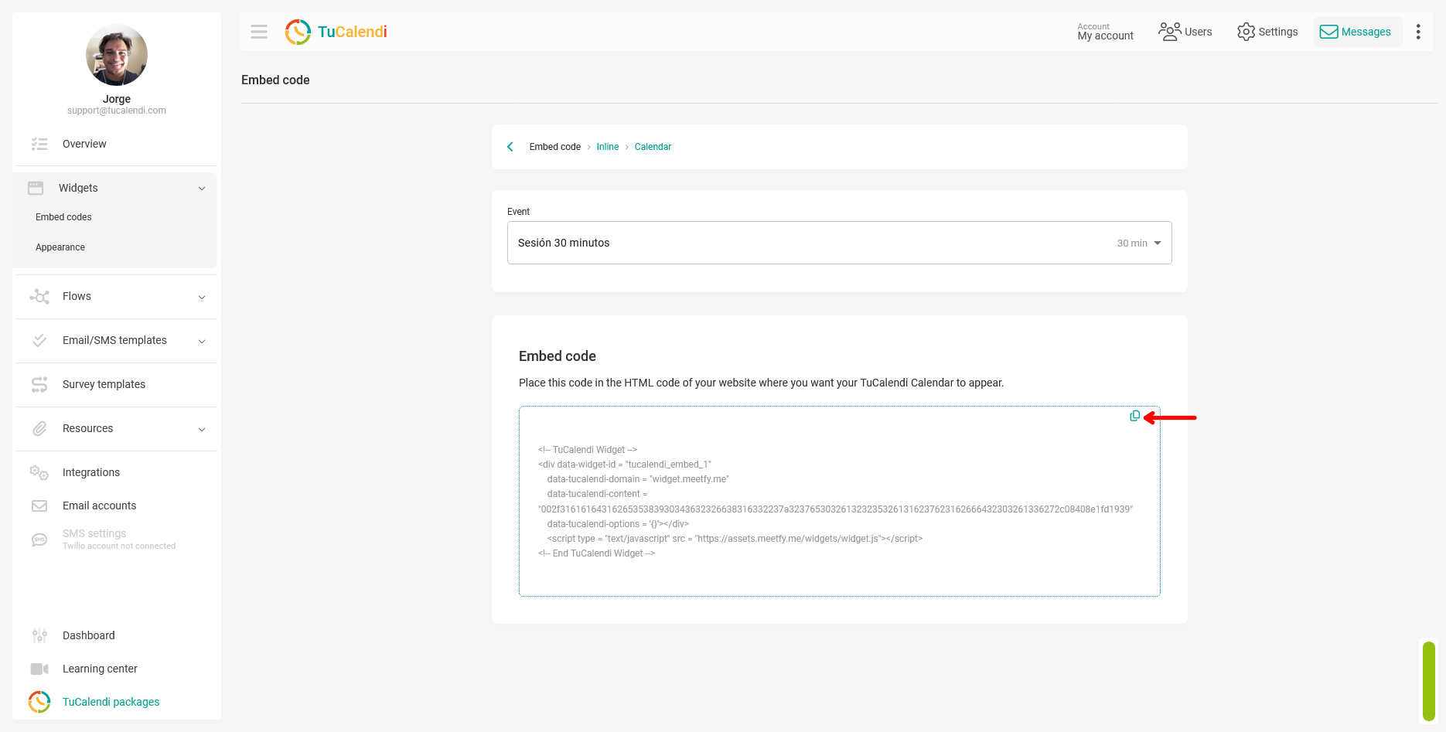The image size is (1446, 732).
Task: Click the Calendar breadcrumb link
Action: click(653, 147)
